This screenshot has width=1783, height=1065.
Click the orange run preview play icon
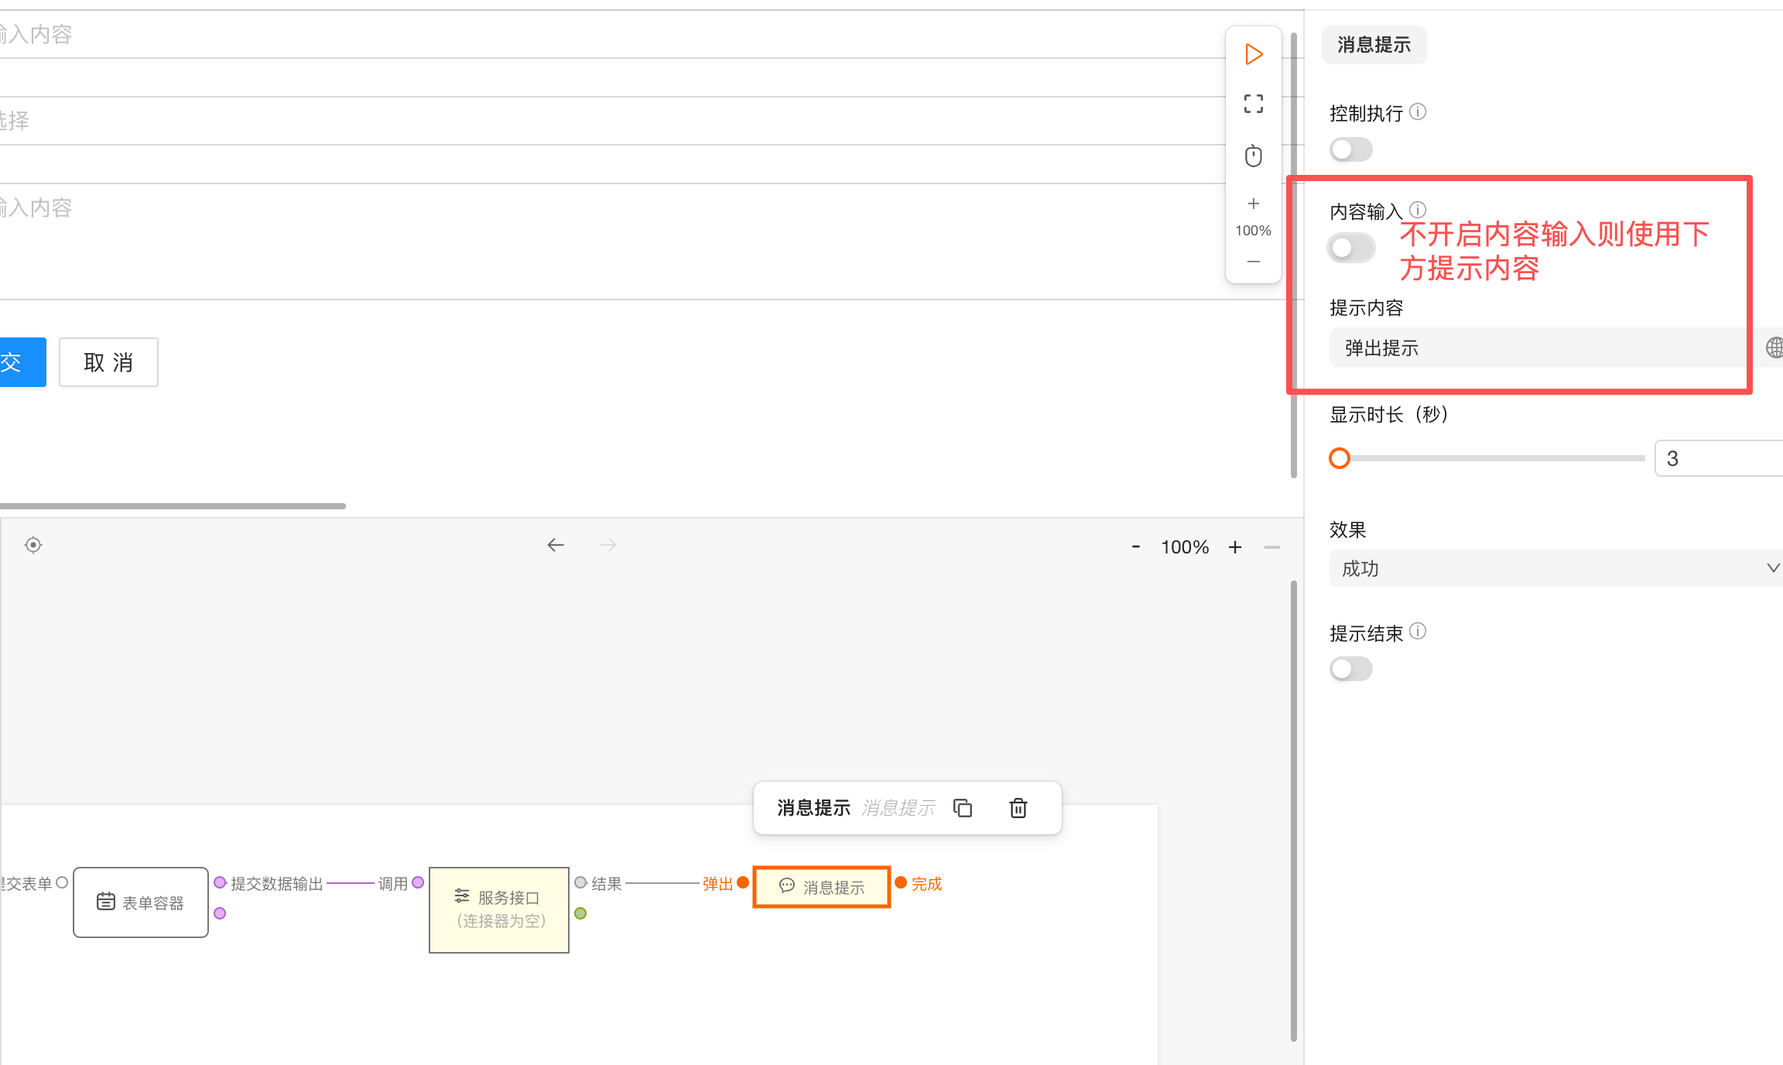coord(1254,55)
